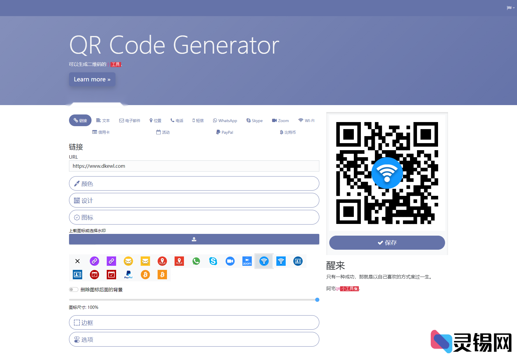Pick the square yellow envelope watermark icon
The width and height of the screenshot is (517, 358).
[145, 261]
